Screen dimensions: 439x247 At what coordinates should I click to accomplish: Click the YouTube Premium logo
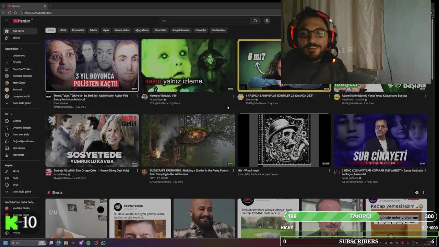[22, 21]
